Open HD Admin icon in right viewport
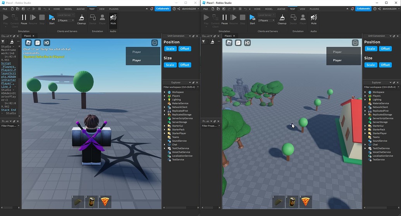The image size is (401, 216). tap(247, 43)
